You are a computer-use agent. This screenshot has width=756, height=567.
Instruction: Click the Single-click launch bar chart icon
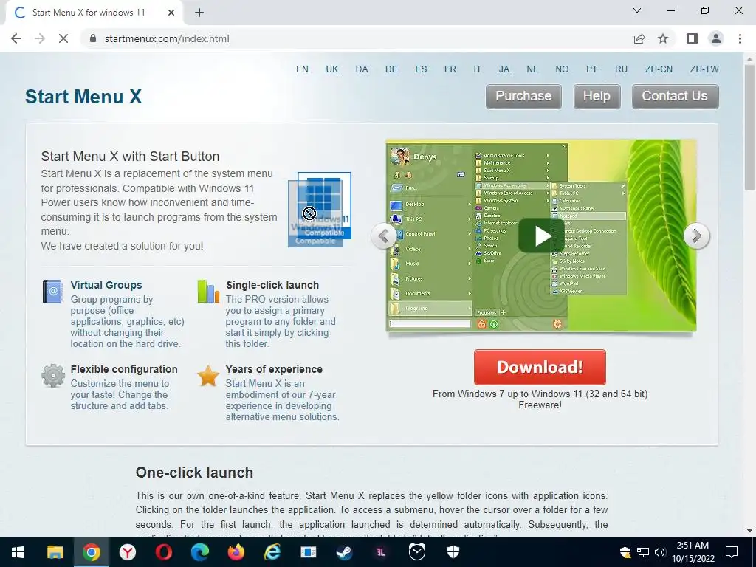click(208, 291)
